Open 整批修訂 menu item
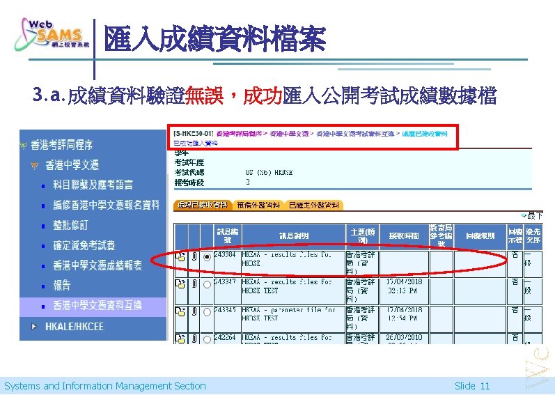555x395 pixels. pos(70,225)
